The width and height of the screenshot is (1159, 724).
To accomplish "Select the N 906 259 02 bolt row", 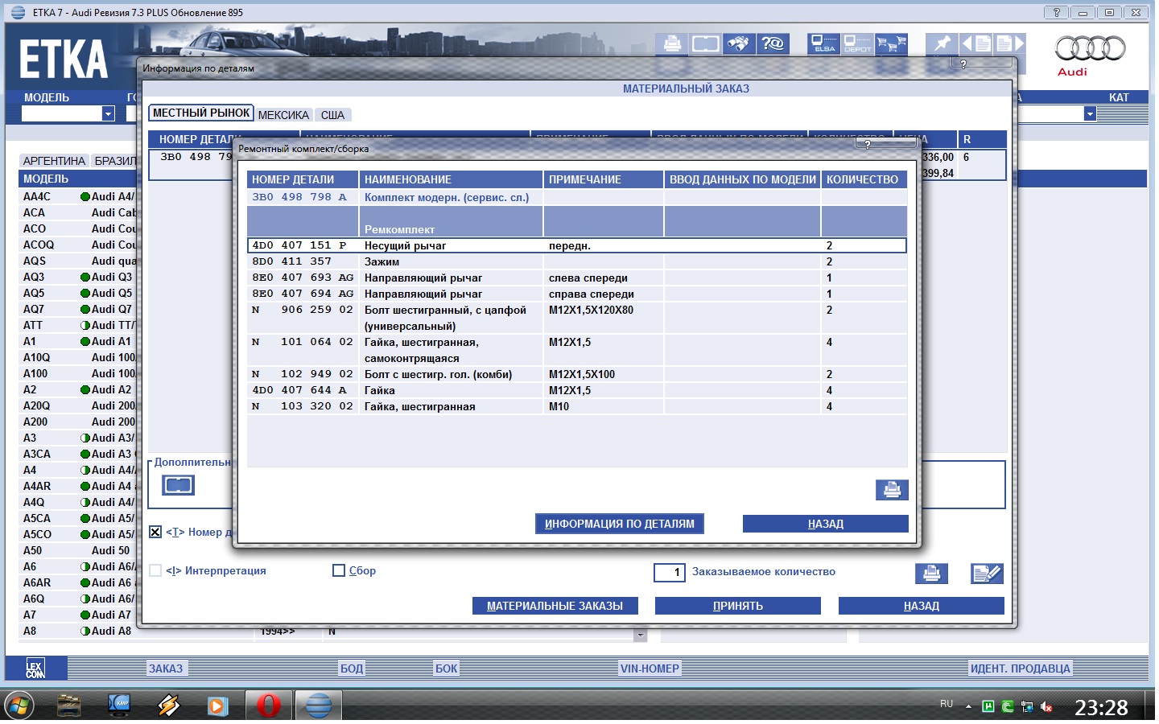I will pos(577,318).
